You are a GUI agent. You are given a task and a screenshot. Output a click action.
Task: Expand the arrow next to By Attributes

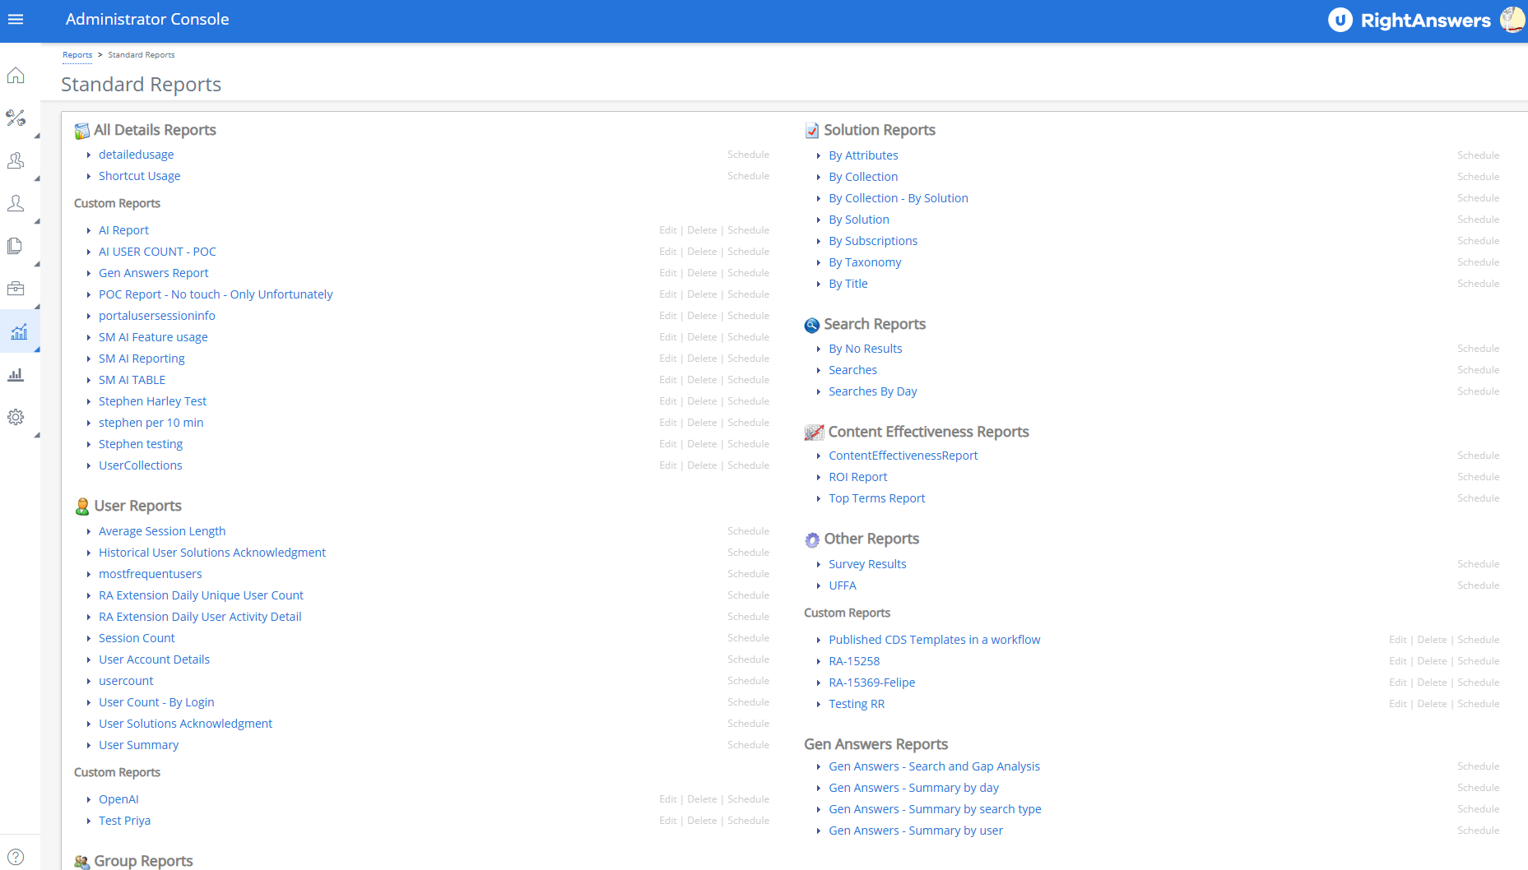(819, 155)
